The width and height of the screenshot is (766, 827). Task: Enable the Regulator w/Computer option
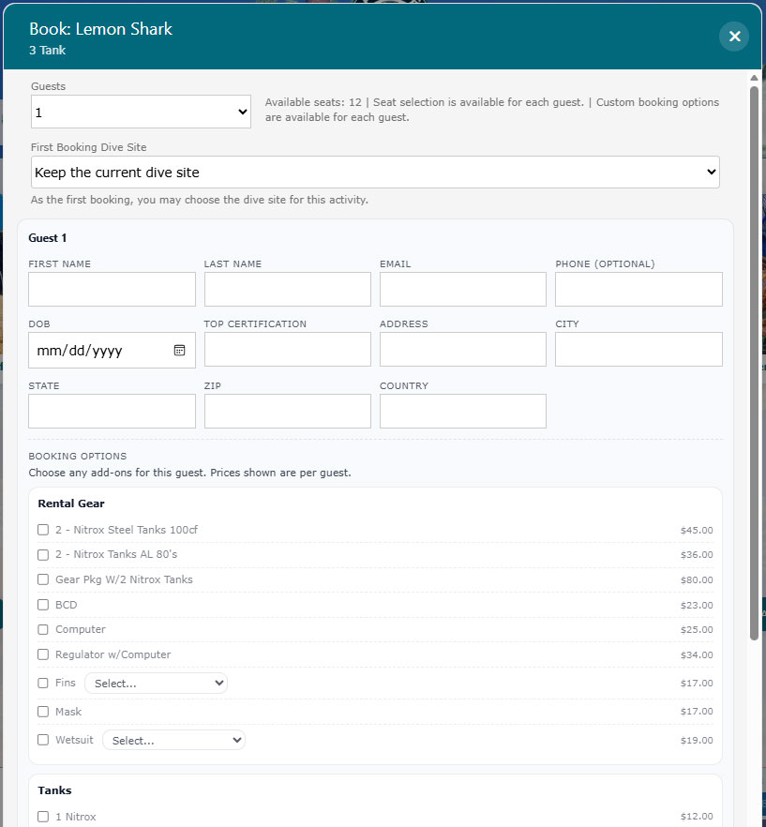(x=43, y=654)
